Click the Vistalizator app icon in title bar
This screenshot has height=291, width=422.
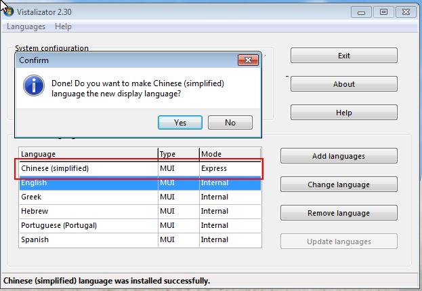[9, 12]
